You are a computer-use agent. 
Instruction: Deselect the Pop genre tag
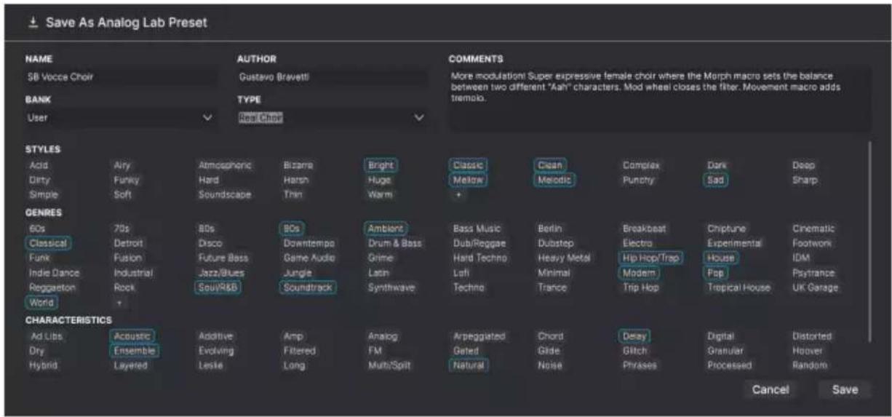click(x=714, y=273)
